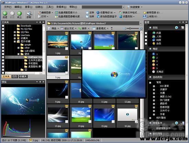Click the zoom-out minus icon beside thumbnail slider
This screenshot has width=189, height=143.
[125, 28]
